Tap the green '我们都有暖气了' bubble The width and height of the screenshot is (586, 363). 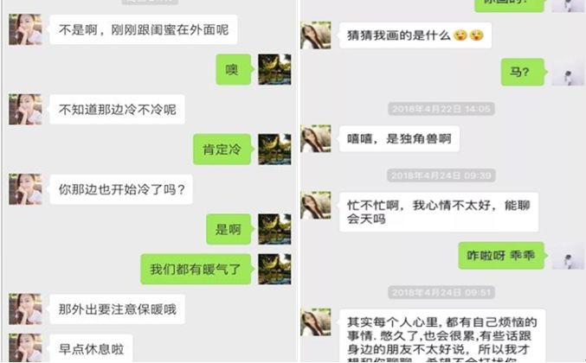196,269
